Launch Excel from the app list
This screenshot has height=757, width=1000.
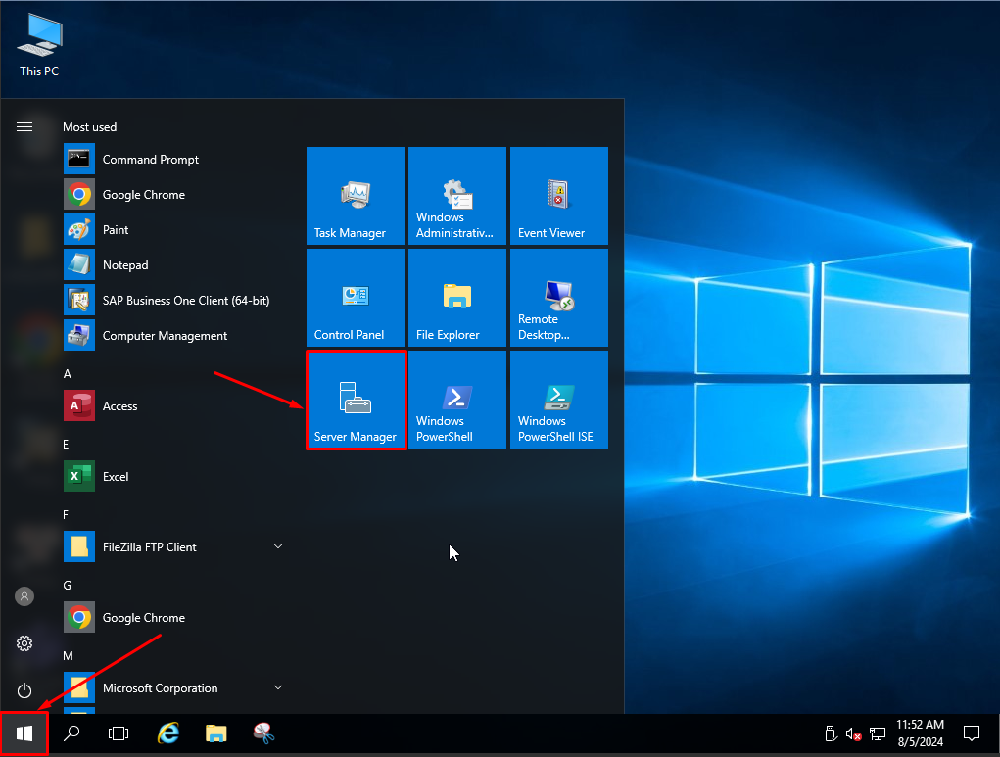[x=173, y=476]
